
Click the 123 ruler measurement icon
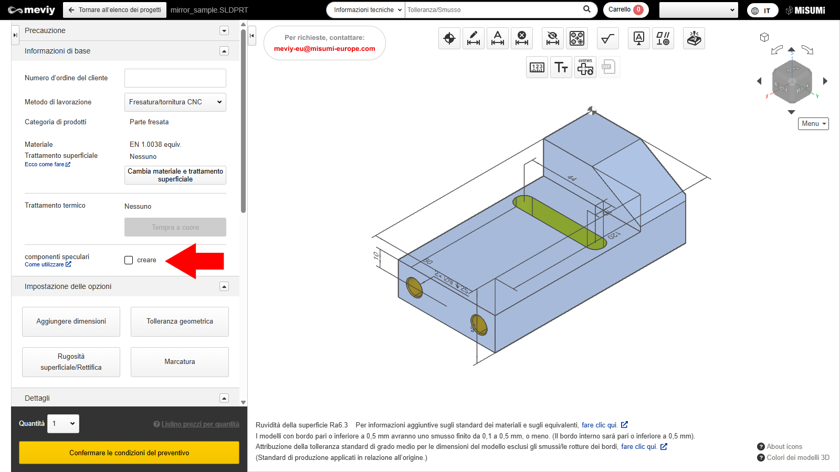pos(537,67)
